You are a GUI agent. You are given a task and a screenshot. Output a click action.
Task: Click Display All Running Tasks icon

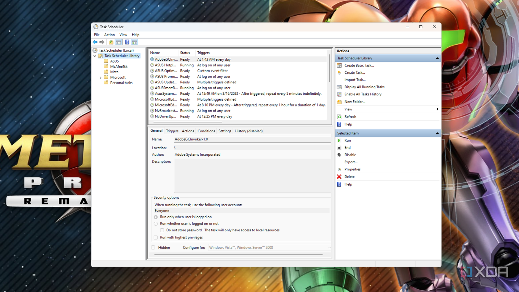(x=339, y=87)
